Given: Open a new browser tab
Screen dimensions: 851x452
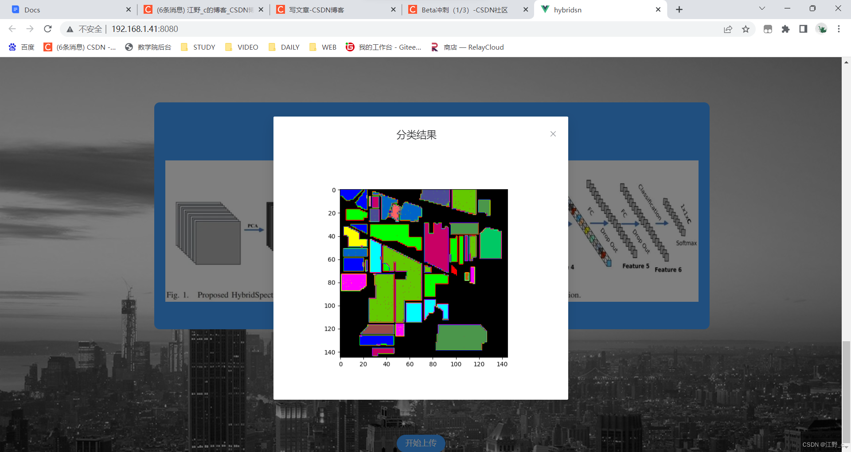Looking at the screenshot, I should pyautogui.click(x=679, y=9).
